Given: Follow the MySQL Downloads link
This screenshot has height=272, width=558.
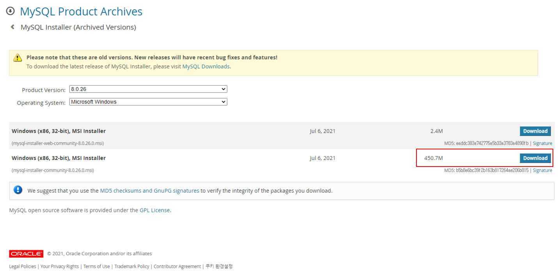Looking at the screenshot, I should (206, 67).
